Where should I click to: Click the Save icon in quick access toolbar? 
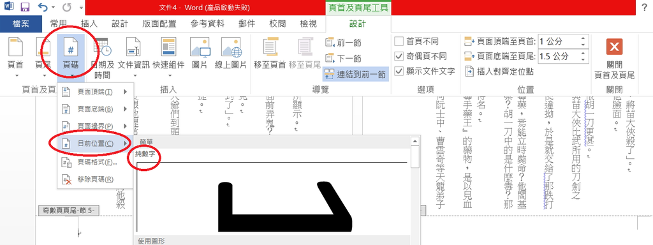25,6
